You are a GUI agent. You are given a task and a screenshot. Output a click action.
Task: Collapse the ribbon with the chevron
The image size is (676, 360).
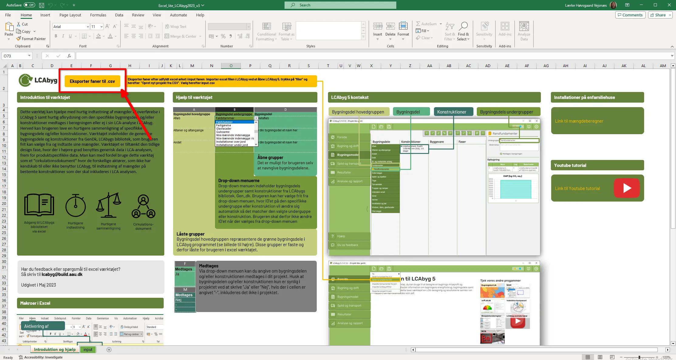click(672, 46)
